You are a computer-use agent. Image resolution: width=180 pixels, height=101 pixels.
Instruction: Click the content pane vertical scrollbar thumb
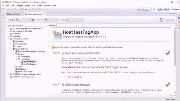click(175, 48)
